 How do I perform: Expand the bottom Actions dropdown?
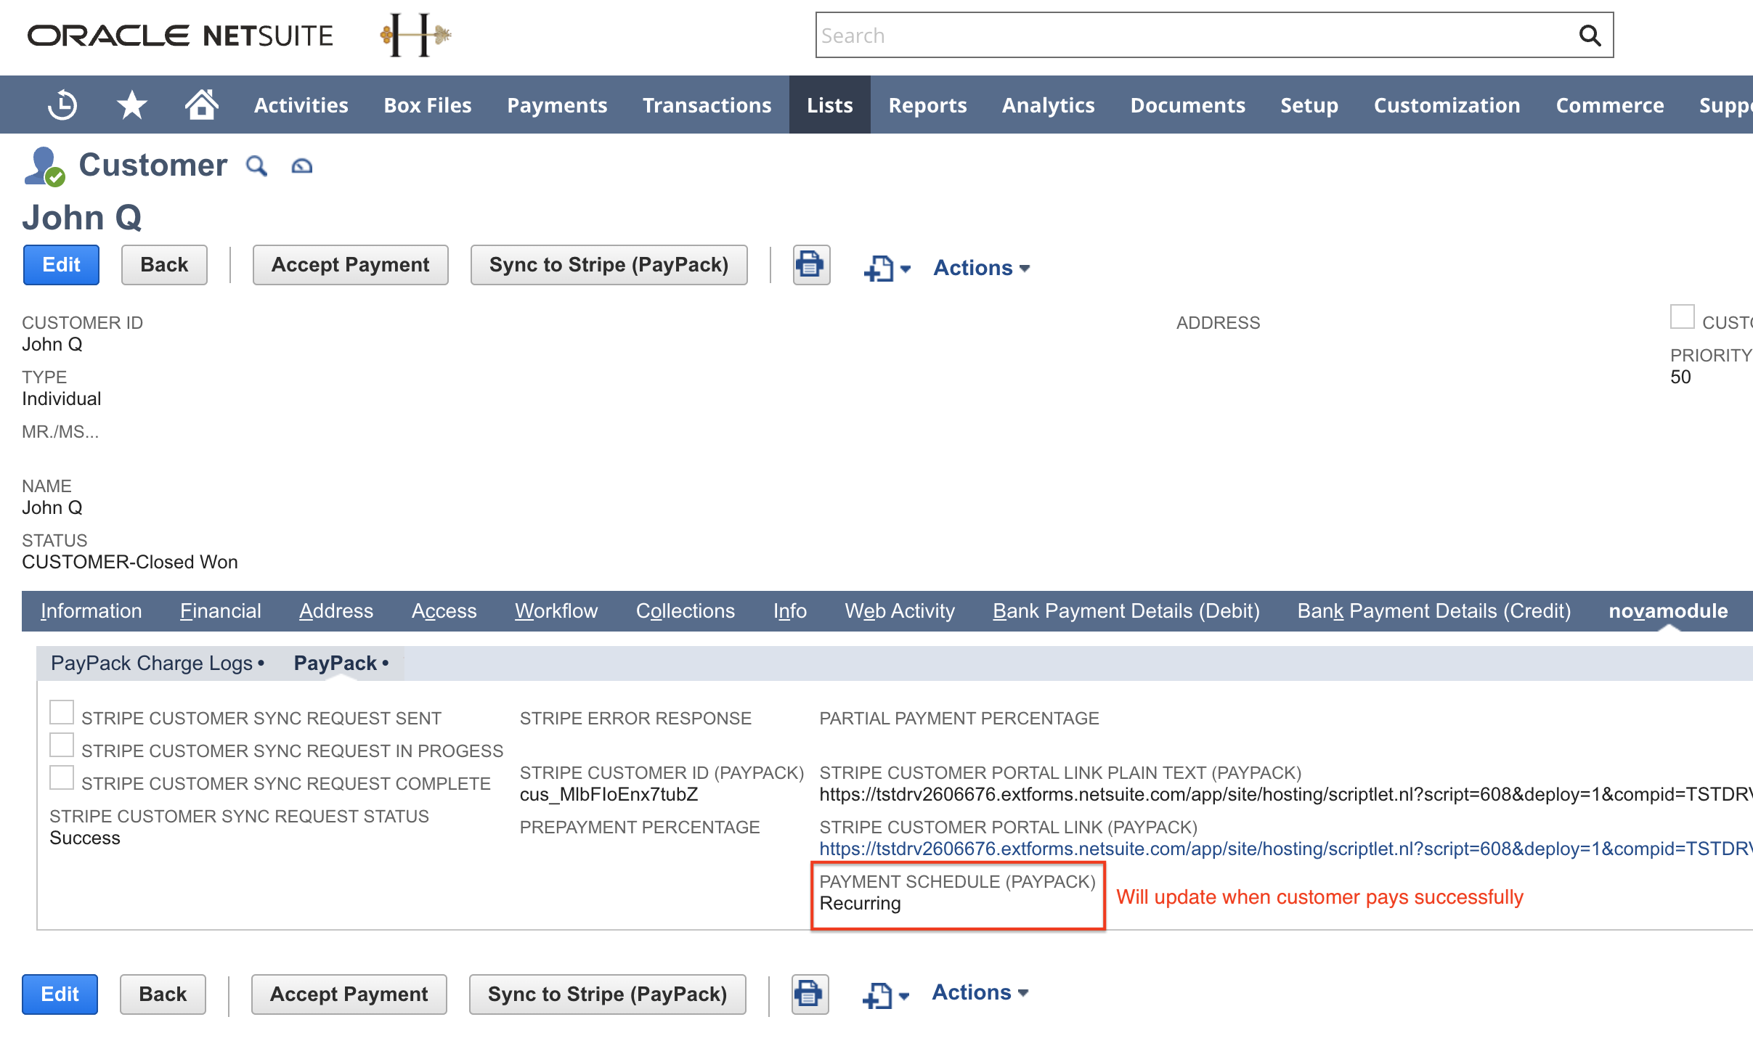980,992
